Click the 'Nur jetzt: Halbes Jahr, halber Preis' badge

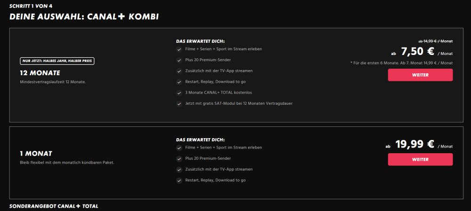tap(57, 61)
